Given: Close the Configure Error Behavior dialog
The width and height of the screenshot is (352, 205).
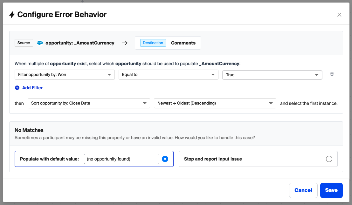Looking at the screenshot, I should [339, 15].
